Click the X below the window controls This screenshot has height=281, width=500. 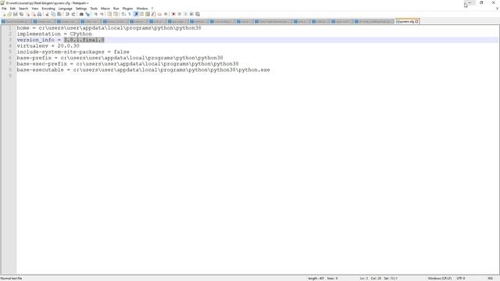point(497,9)
